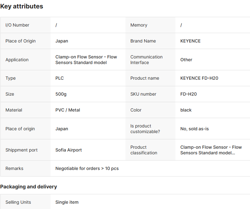
Task: Click the KEYENCE FD-H20 product name value
Action: coord(199,78)
